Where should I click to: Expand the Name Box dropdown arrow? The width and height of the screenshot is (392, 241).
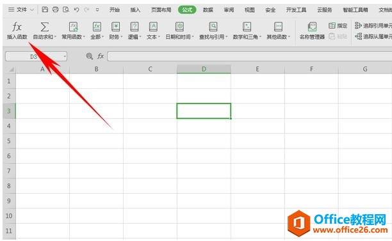click(65, 57)
